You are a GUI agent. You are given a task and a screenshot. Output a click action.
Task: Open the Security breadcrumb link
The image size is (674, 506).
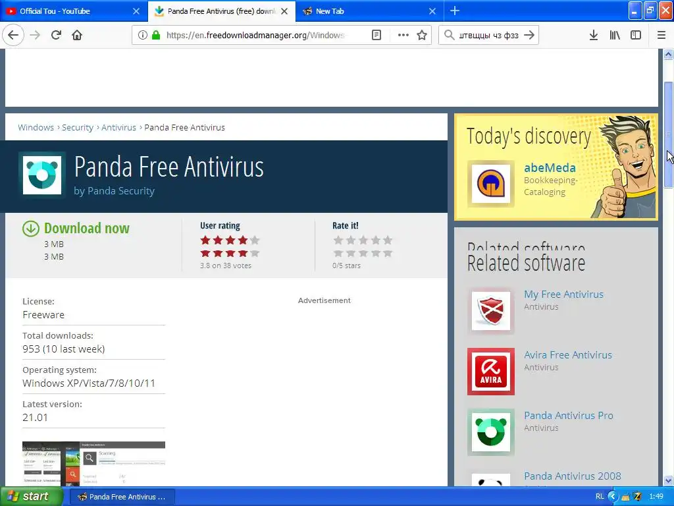click(x=78, y=127)
